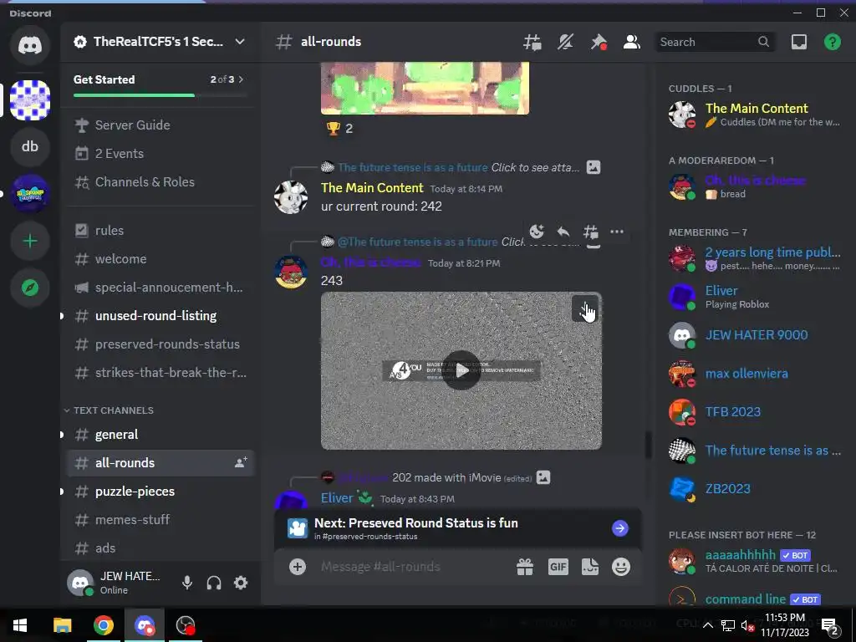
Task: Open the db server
Action: (30, 146)
